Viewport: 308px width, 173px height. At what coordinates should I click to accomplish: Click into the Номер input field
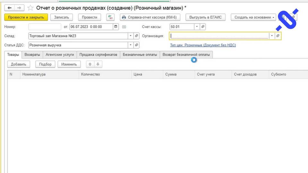[45, 27]
